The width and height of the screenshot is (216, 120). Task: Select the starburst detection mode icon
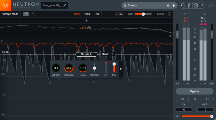(x=26, y=14)
